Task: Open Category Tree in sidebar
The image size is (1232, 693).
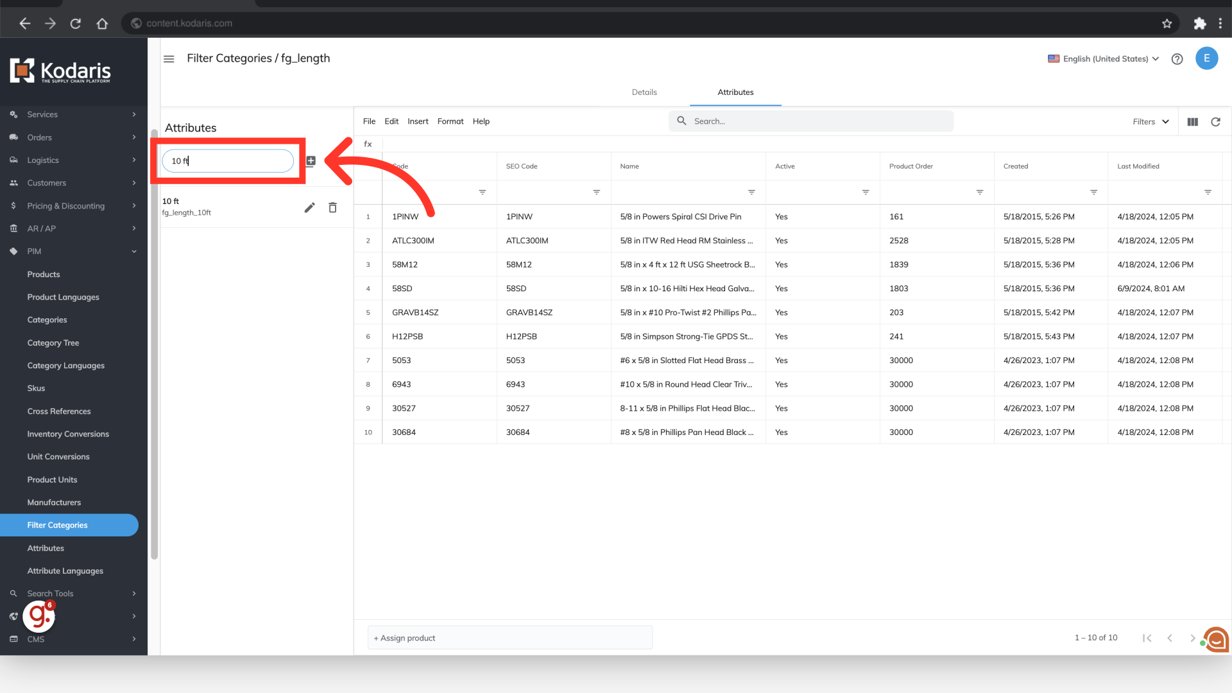Action: 53,343
